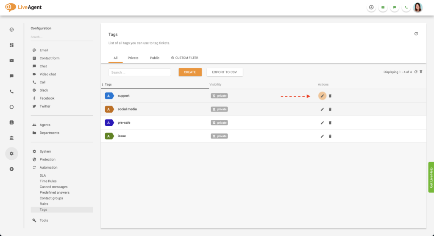Open the CUSTOM FILTER option

point(184,58)
